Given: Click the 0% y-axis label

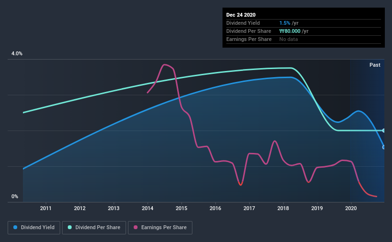Looking at the screenshot, I should 15,197.
